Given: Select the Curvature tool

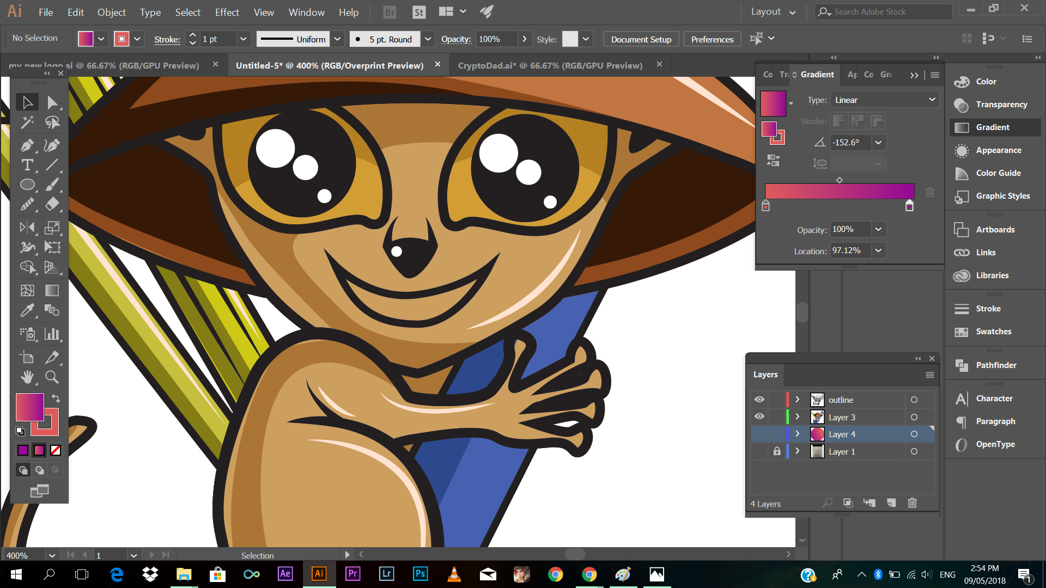Looking at the screenshot, I should tap(52, 145).
